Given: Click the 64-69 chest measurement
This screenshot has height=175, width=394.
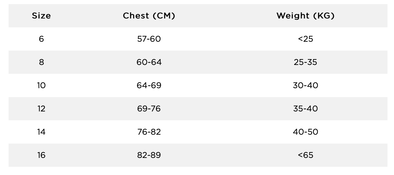Looking at the screenshot, I should pyautogui.click(x=149, y=85).
